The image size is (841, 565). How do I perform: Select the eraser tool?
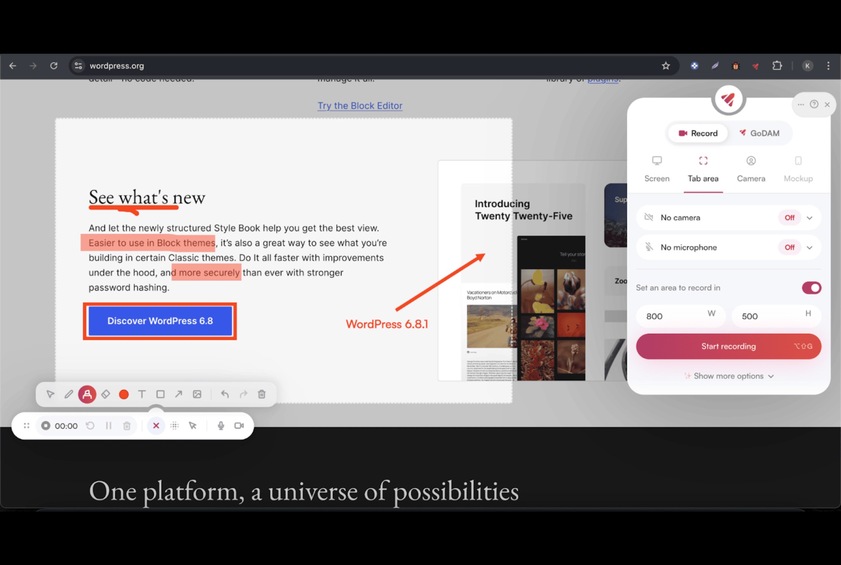[106, 394]
